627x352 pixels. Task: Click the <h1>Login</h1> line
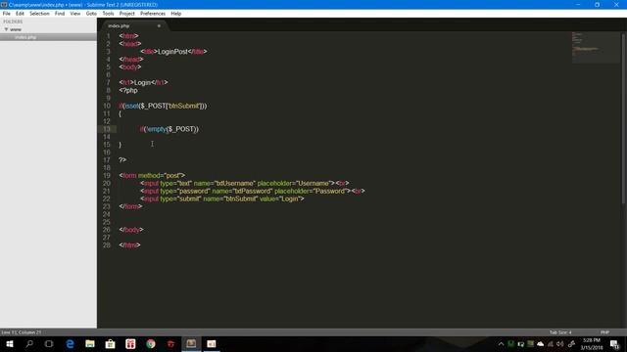[x=143, y=82]
